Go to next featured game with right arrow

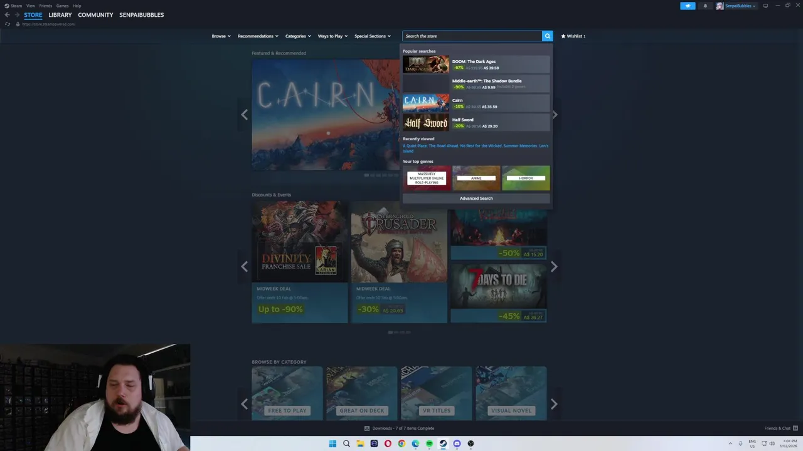coord(555,115)
